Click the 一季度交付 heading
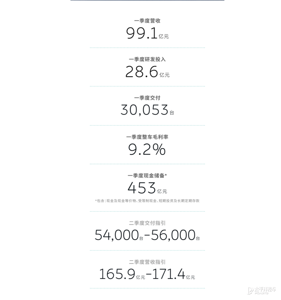281x300 pixels. coord(147,98)
